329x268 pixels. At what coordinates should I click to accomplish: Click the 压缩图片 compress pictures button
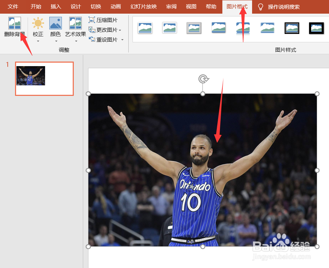[x=103, y=20]
